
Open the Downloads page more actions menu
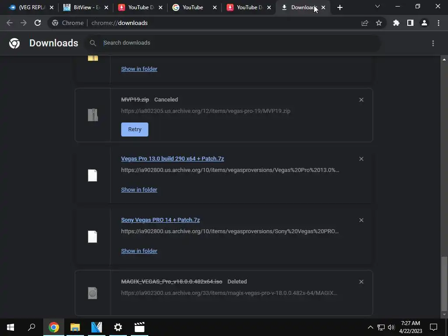433,43
